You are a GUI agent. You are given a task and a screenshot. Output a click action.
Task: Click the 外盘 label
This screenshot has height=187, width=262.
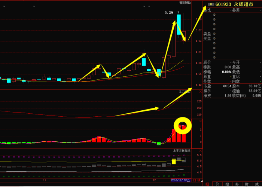[x=207, y=81]
